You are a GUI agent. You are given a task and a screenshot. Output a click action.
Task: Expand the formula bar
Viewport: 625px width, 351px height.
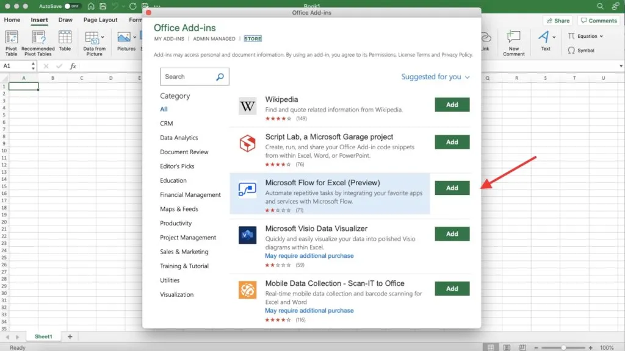click(621, 66)
